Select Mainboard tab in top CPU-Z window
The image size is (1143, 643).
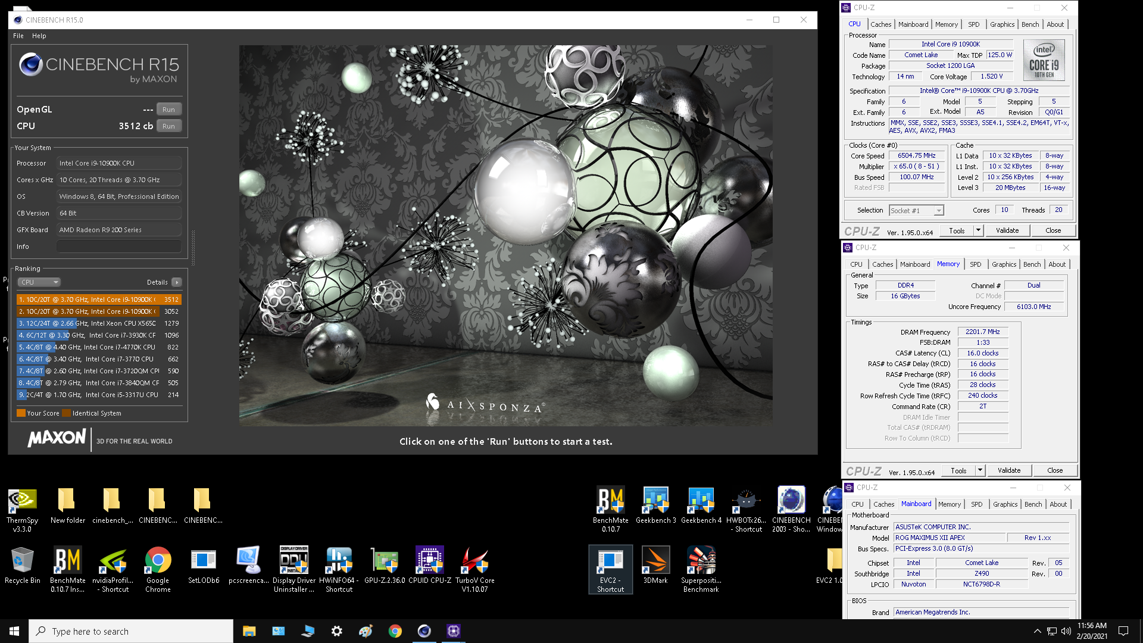click(x=913, y=24)
